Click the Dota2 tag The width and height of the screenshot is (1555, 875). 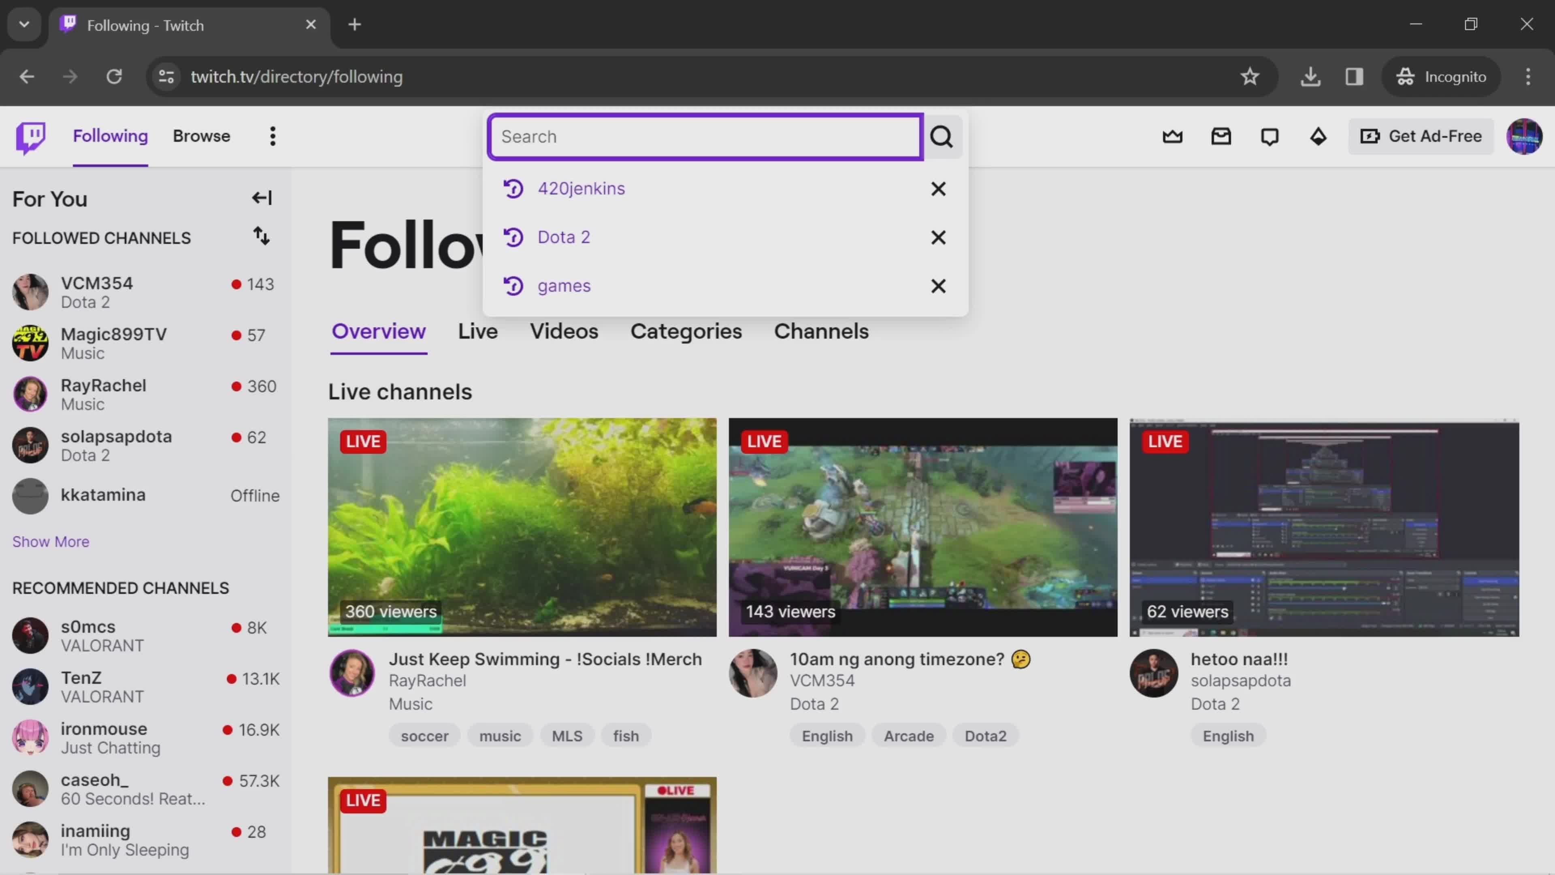click(985, 736)
